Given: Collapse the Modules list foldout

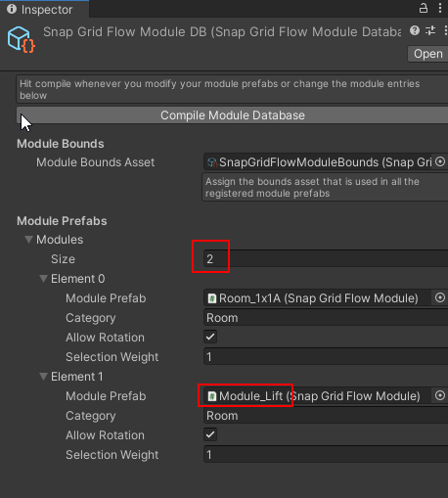Looking at the screenshot, I should pos(28,240).
